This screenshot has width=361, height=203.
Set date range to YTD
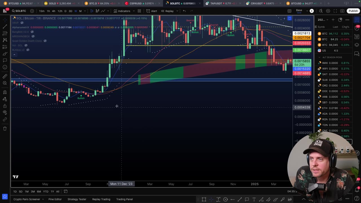tap(46, 191)
